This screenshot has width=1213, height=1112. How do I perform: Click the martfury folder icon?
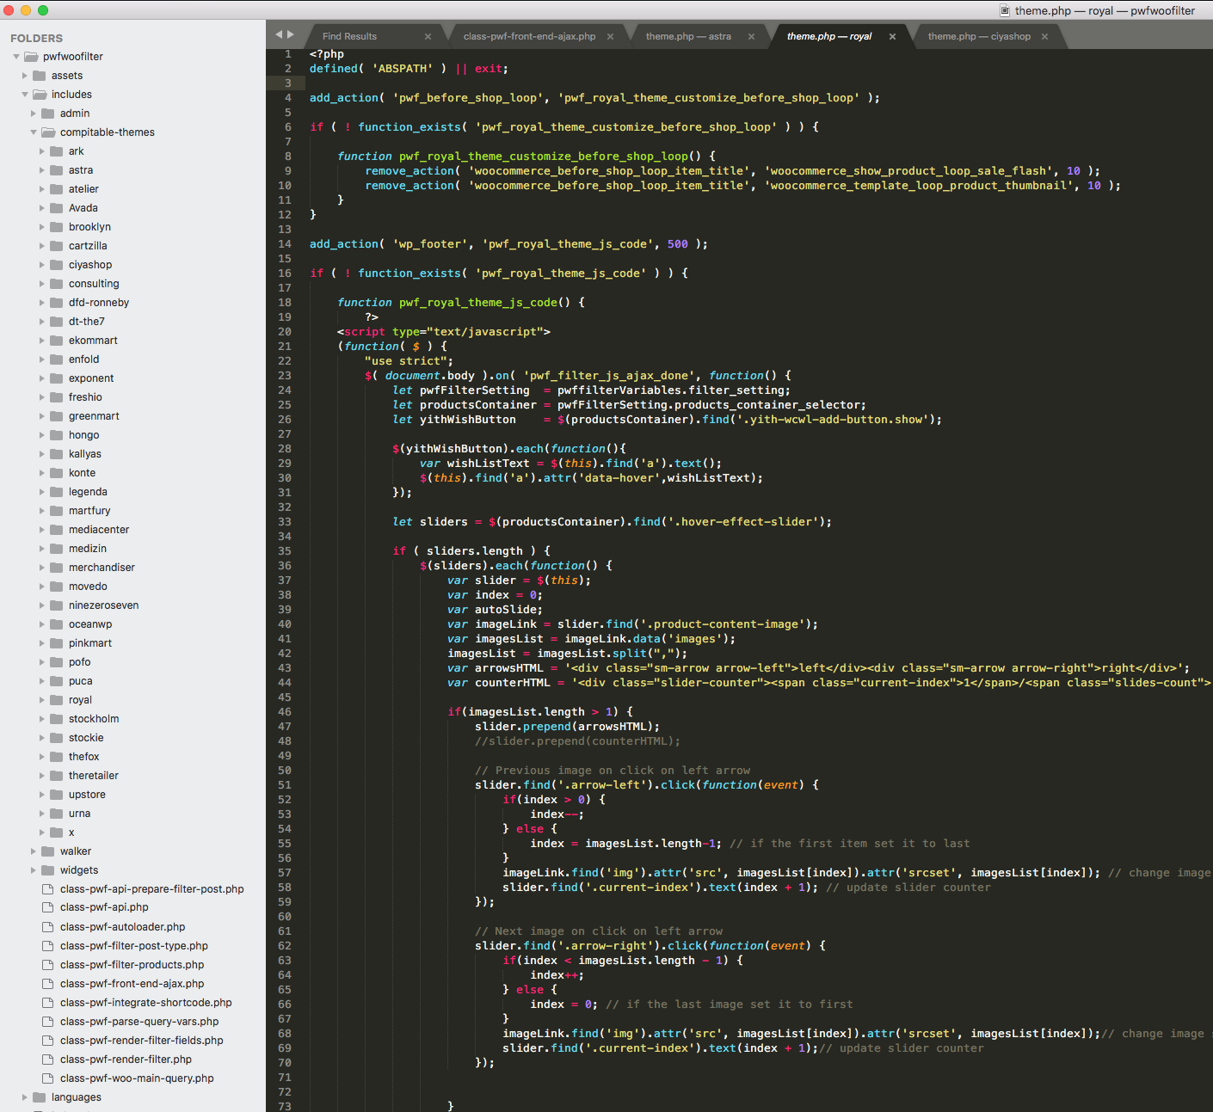[57, 511]
